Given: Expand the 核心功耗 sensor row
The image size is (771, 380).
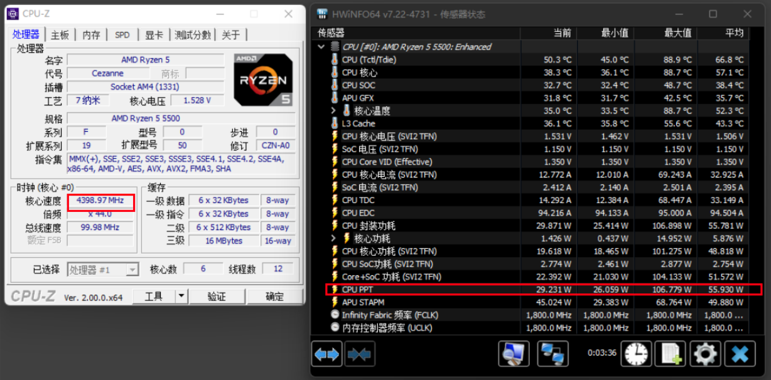Looking at the screenshot, I should click(334, 239).
